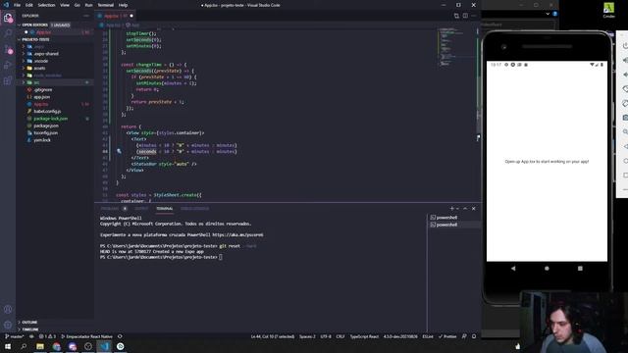Click the compare changes icon in editor toolbar

pos(456,16)
